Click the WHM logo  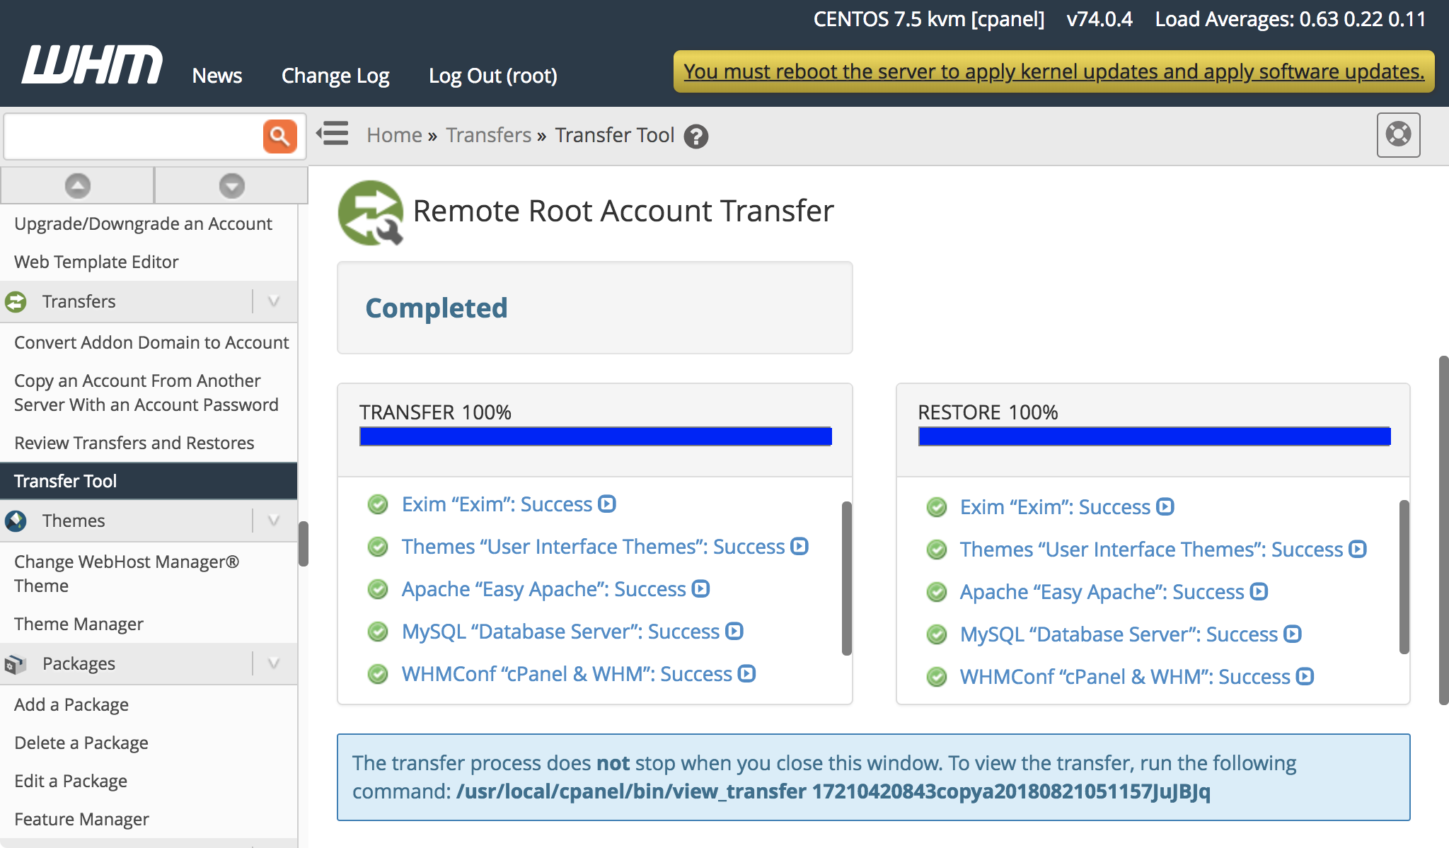(89, 64)
